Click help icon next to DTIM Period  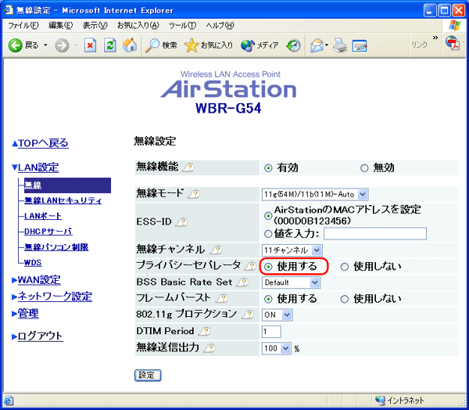[204, 331]
